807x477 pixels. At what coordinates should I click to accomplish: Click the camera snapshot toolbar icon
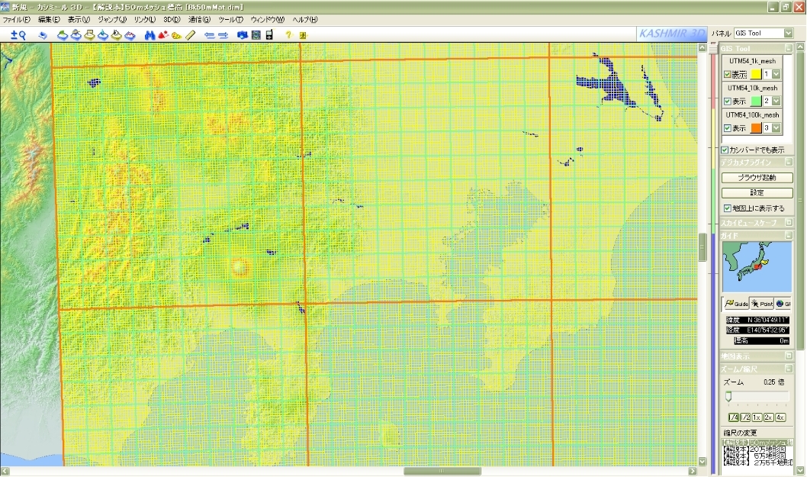pyautogui.click(x=243, y=35)
